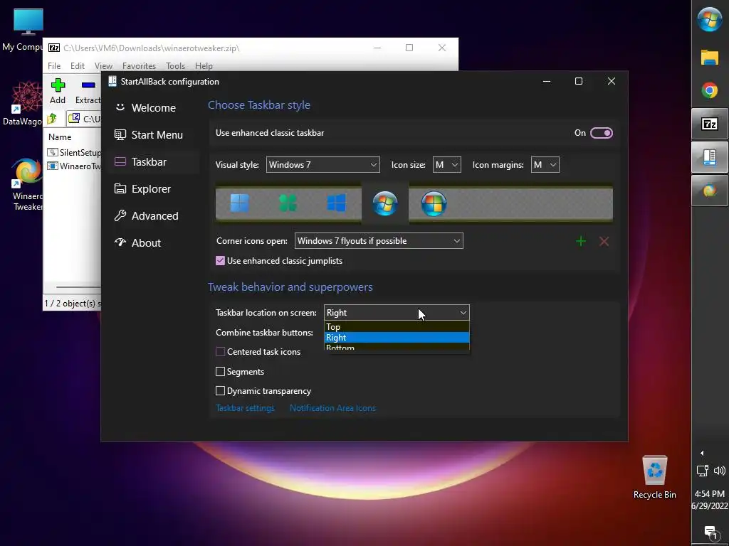The image size is (729, 546).
Task: Select the WinaeroTweaker file in 7-Zip
Action: point(74,166)
